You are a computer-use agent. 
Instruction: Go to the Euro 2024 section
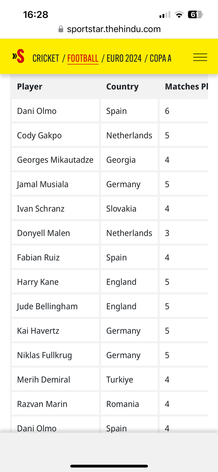click(x=124, y=58)
